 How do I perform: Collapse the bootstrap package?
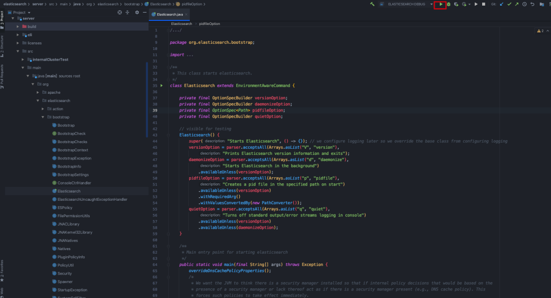[43, 117]
